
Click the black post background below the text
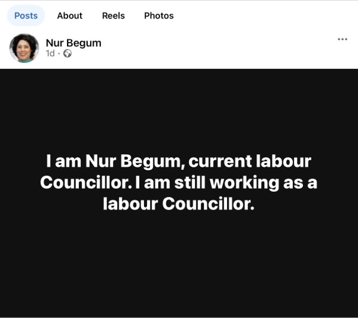click(x=179, y=262)
